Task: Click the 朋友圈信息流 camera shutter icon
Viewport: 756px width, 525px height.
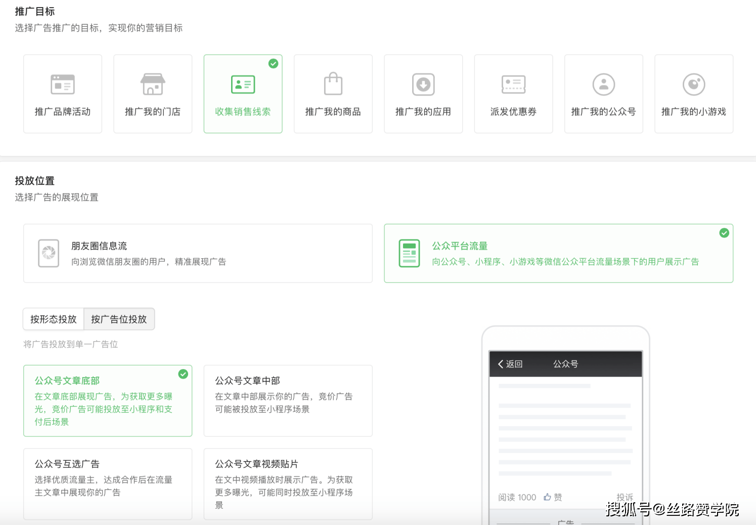Action: 49,253
